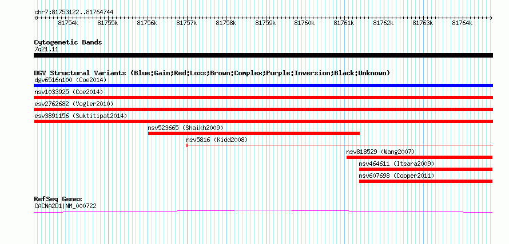This screenshot has width=509, height=244.
Task: Click the nsv5816 (Kidd2008) label
Action: point(217,140)
